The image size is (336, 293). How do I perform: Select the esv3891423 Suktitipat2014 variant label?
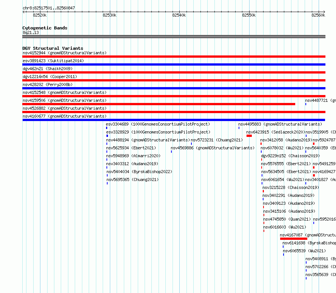[x=53, y=61]
